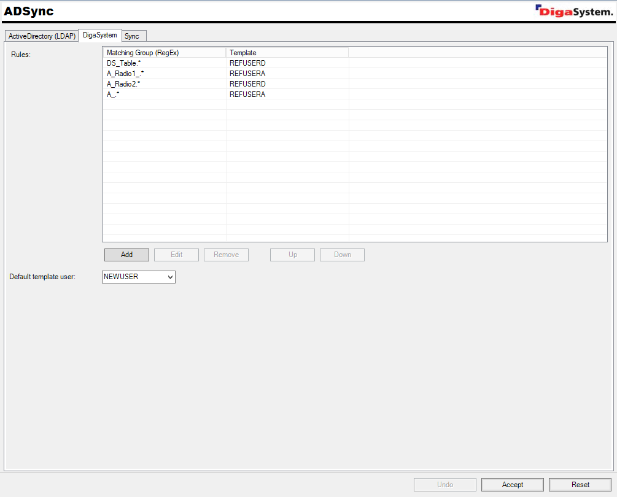The image size is (617, 497).
Task: Click the Remove button below the rules list
Action: point(226,255)
